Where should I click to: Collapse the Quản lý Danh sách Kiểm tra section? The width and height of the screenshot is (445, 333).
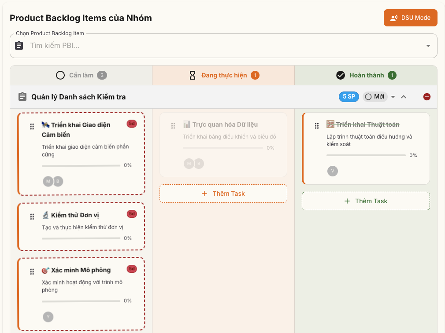404,97
